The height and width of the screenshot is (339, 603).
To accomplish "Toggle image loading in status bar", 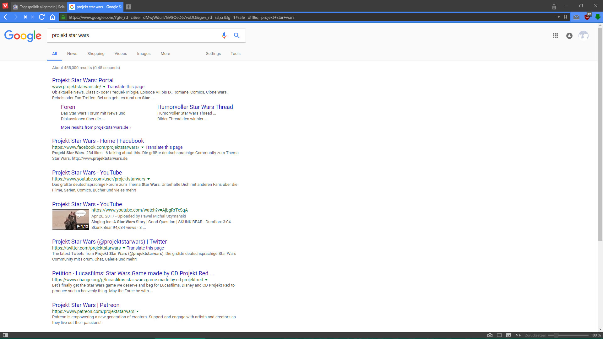I will tap(509, 335).
